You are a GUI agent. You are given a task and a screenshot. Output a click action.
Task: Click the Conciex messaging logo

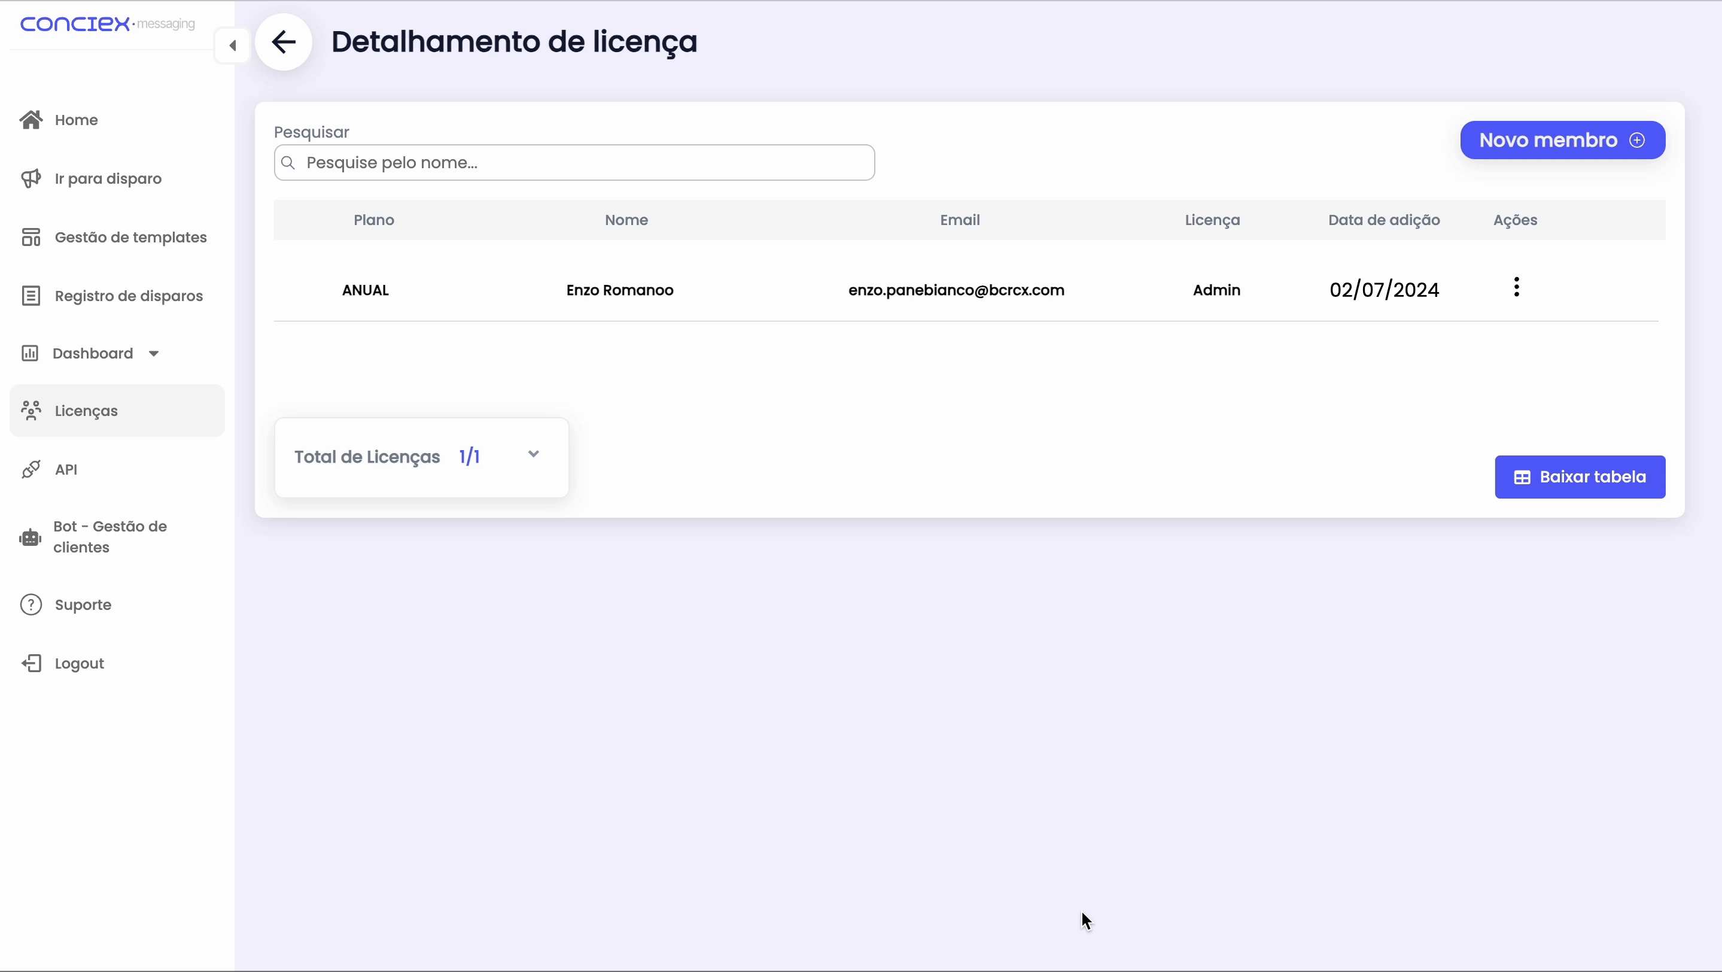[107, 24]
